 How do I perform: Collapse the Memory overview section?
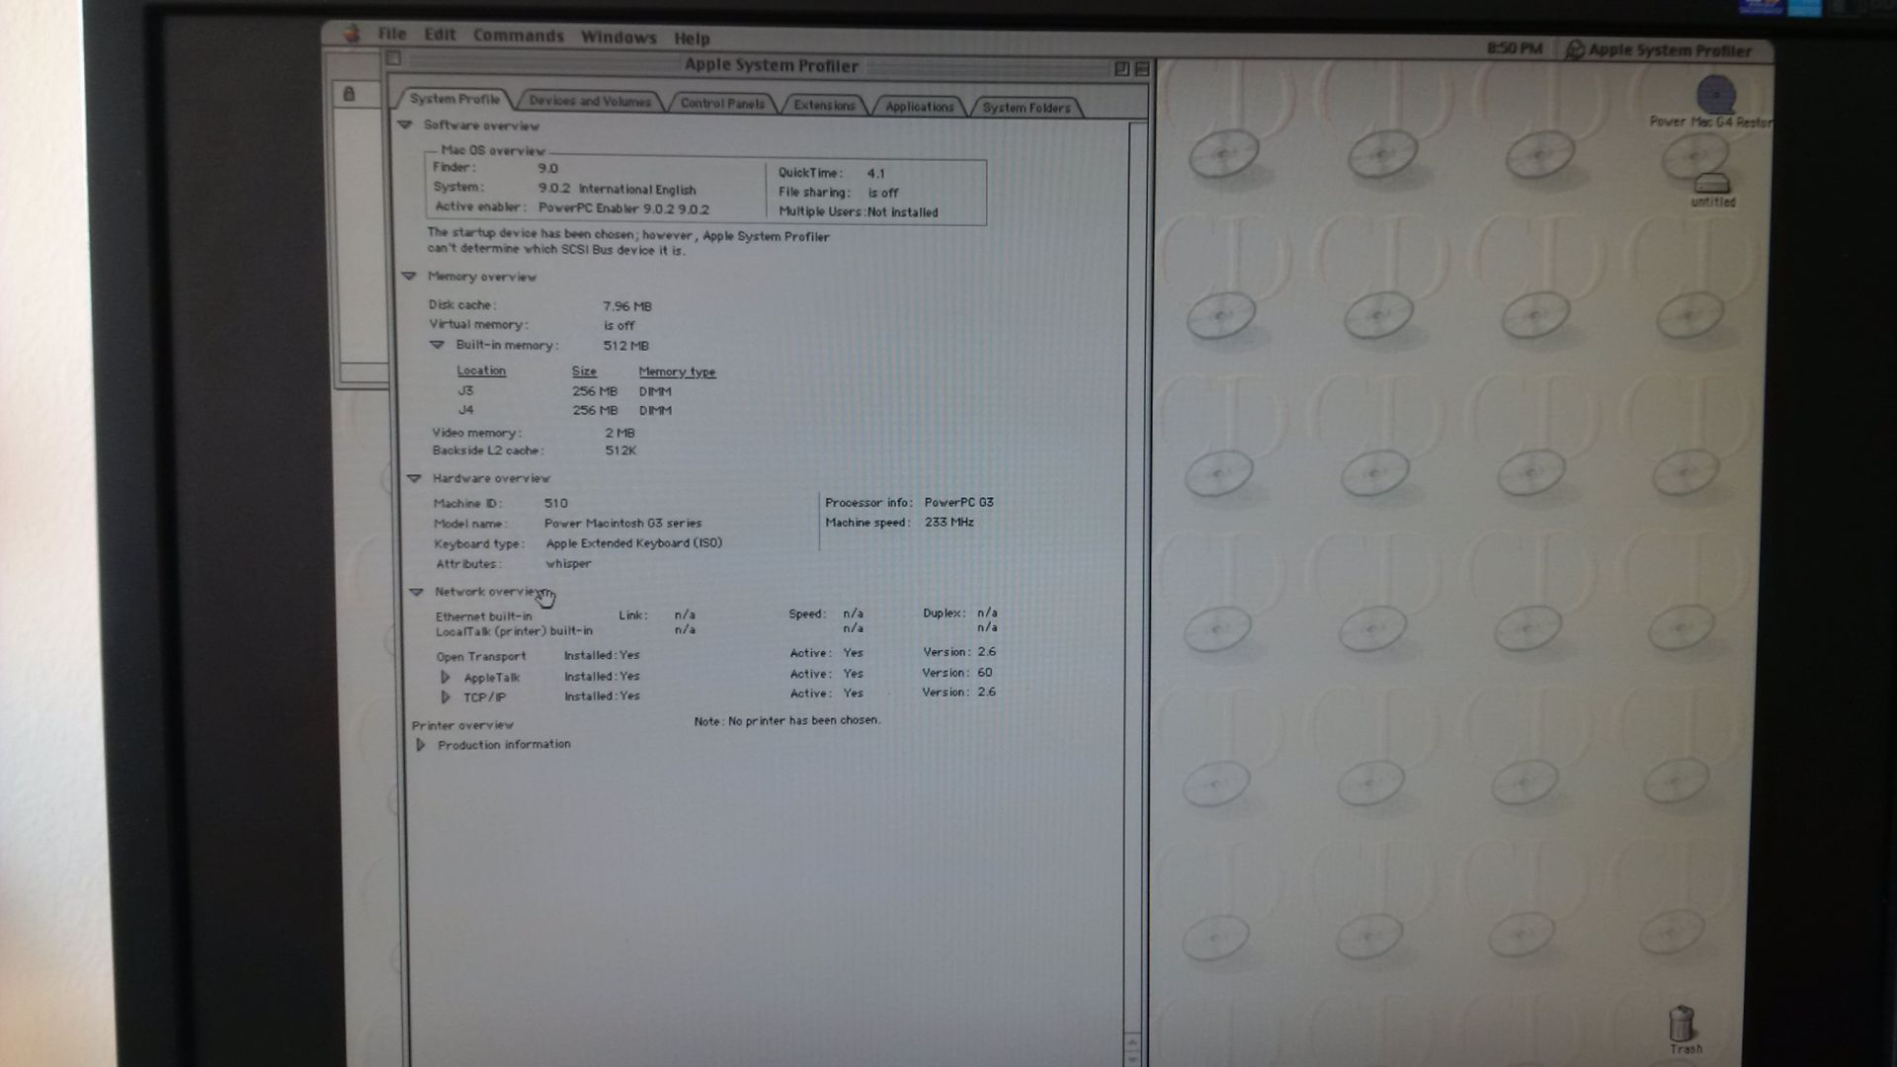pyautogui.click(x=408, y=277)
